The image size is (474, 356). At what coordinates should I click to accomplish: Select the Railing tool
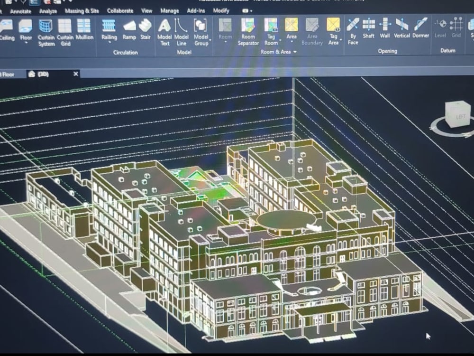pyautogui.click(x=109, y=30)
